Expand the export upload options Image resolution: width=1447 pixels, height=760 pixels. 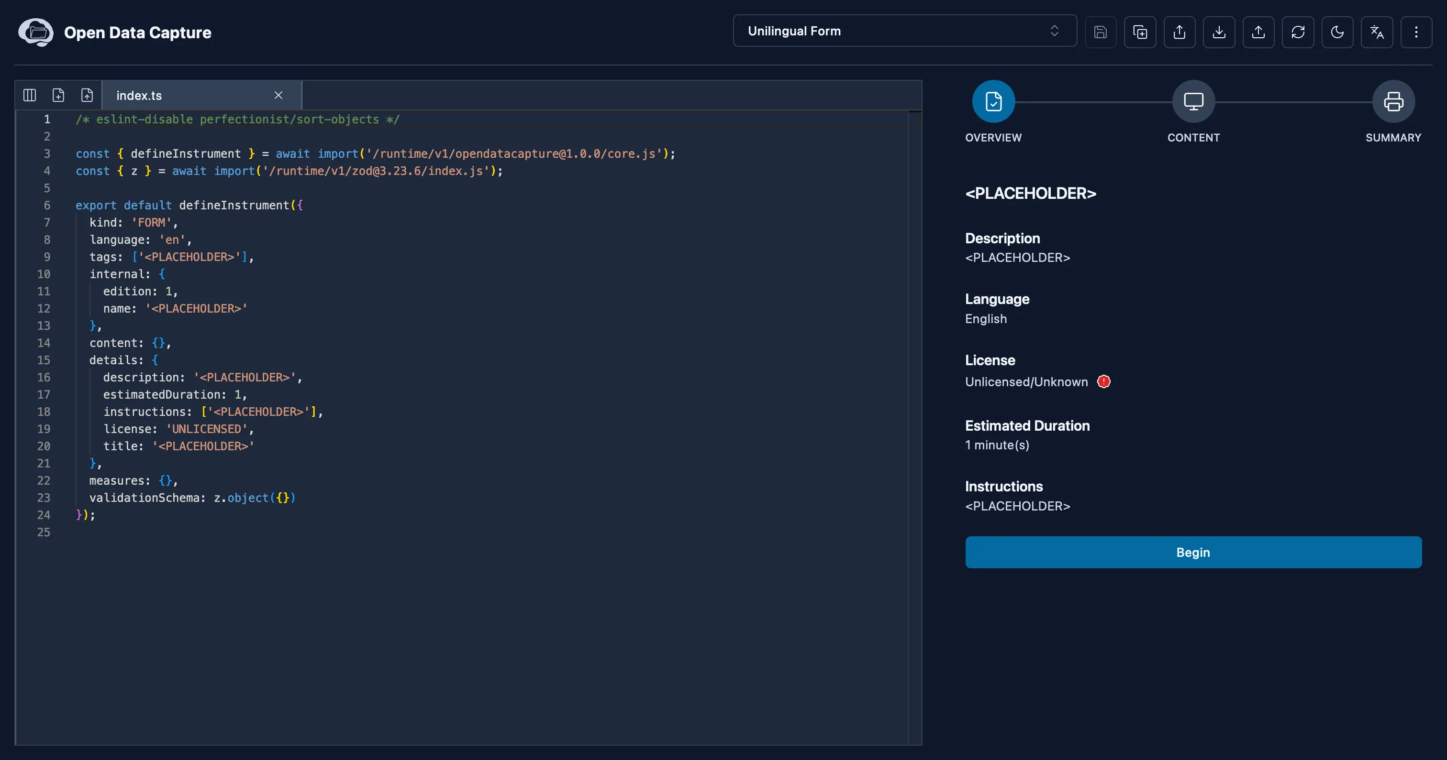1258,32
